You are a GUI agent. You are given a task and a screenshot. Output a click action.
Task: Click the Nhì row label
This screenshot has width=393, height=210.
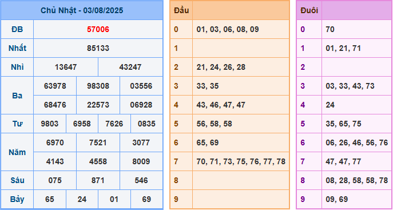pos(17,67)
